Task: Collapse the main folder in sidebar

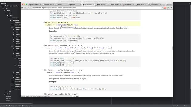Action: point(4,11)
